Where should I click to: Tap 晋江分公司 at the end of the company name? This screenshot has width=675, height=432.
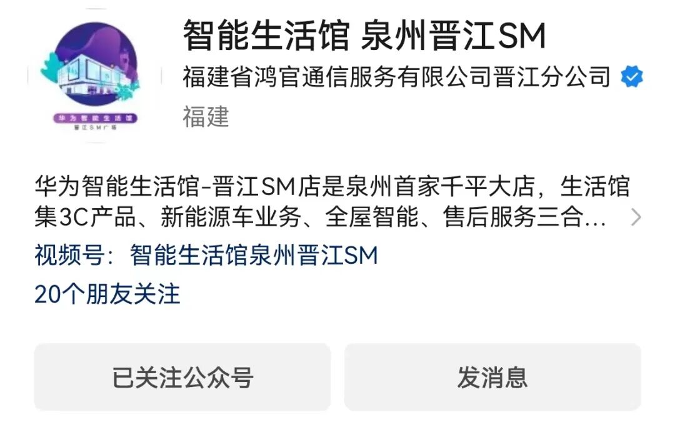coord(552,77)
